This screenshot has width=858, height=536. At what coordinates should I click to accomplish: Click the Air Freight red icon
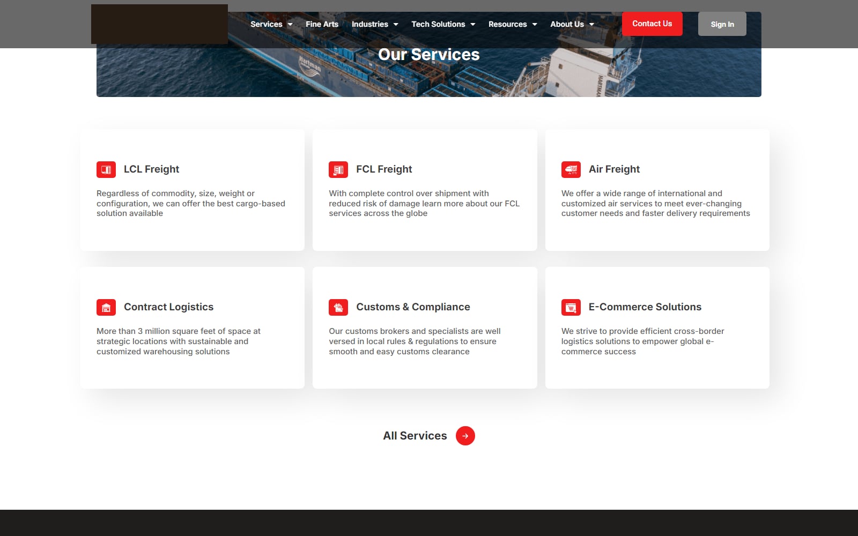(x=571, y=169)
